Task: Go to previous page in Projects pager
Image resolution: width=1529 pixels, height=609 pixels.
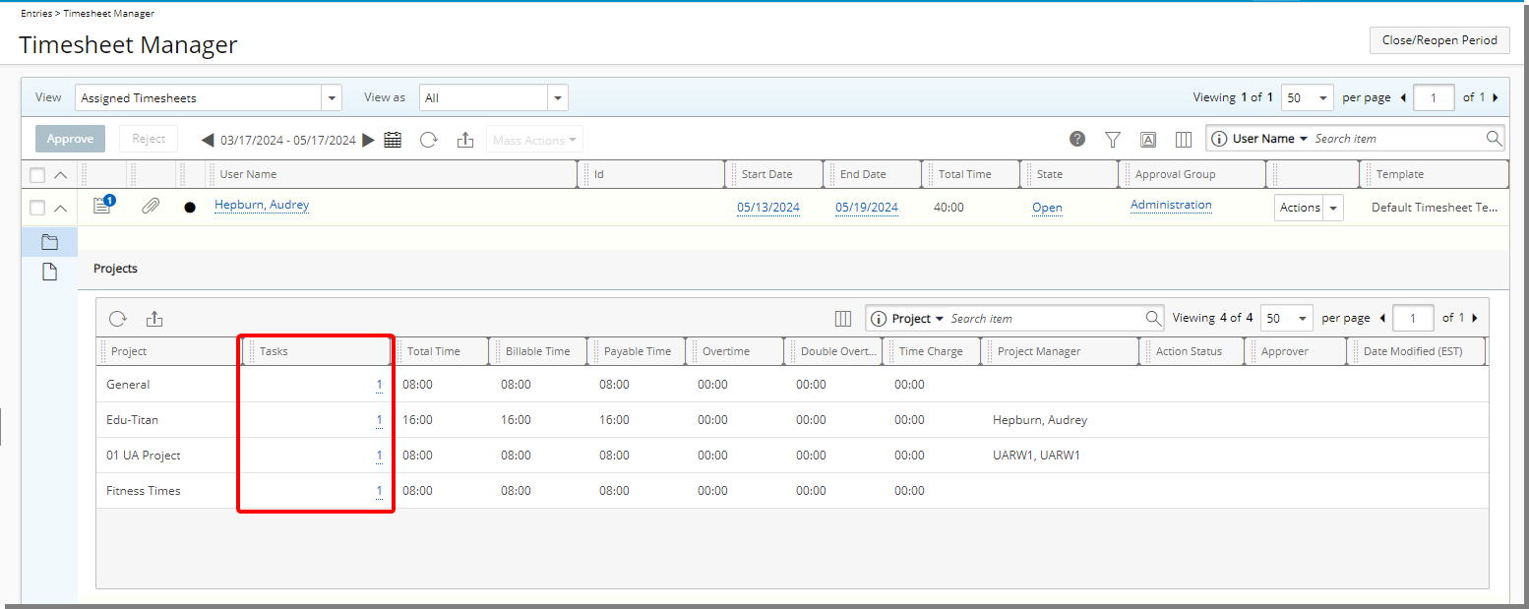Action: pos(1382,318)
